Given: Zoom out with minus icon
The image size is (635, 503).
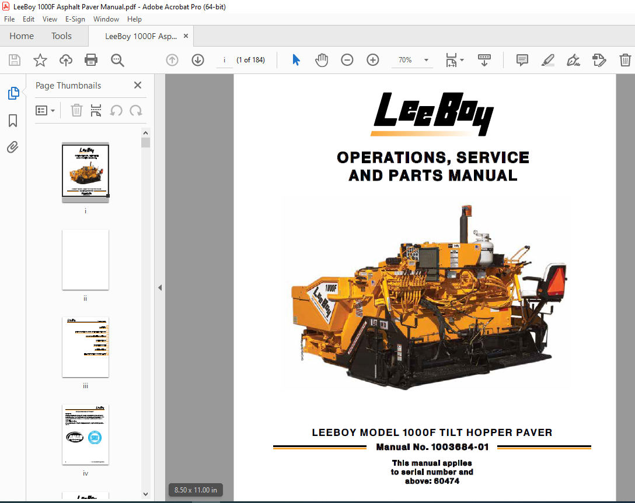Looking at the screenshot, I should pyautogui.click(x=347, y=60).
